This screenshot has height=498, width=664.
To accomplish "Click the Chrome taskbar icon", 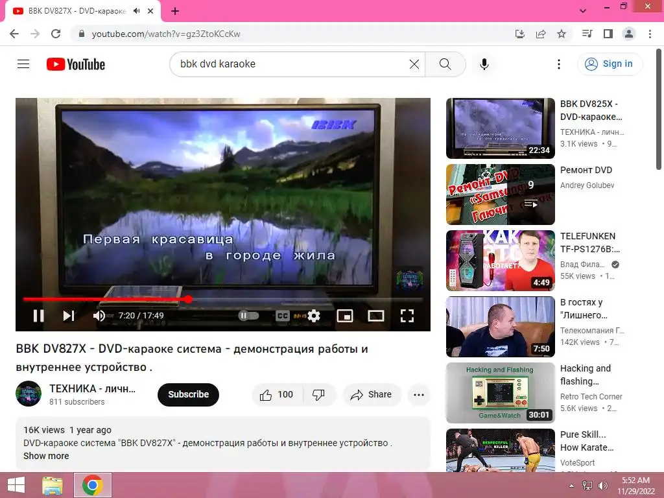I will tap(93, 485).
